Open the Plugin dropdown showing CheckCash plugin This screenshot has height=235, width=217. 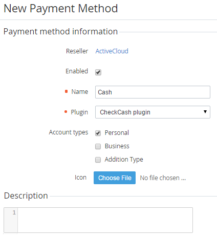(153, 112)
